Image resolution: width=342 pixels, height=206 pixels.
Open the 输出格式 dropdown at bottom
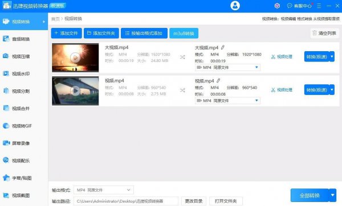(104, 190)
